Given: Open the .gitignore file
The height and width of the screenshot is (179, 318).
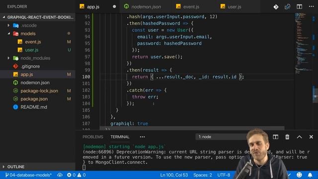Looking at the screenshot, I should [x=38, y=66].
